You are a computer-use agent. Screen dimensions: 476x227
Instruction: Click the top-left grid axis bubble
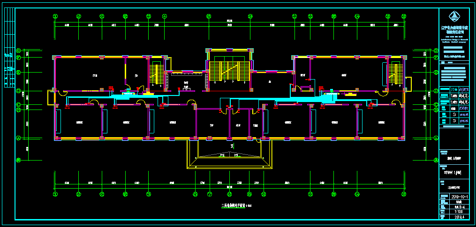[55, 16]
